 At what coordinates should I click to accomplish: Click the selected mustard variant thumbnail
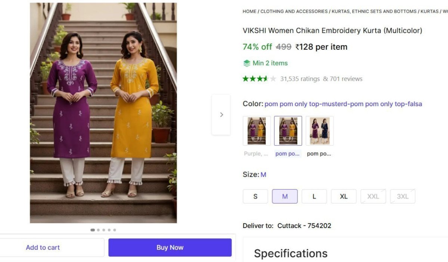[x=288, y=130]
